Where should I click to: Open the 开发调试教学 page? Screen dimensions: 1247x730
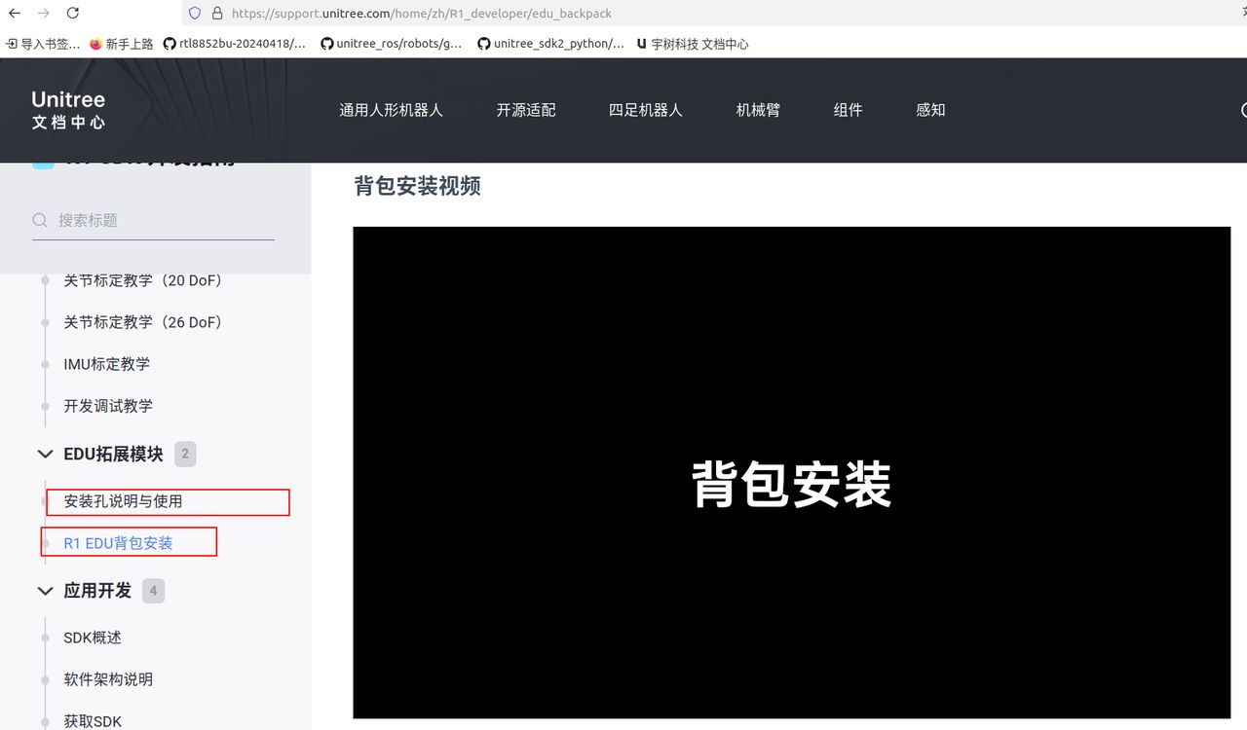point(108,406)
